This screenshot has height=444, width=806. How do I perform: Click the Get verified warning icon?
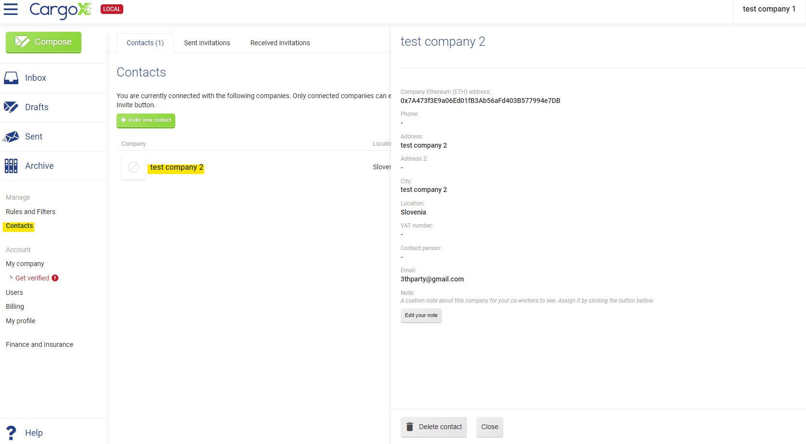point(55,278)
